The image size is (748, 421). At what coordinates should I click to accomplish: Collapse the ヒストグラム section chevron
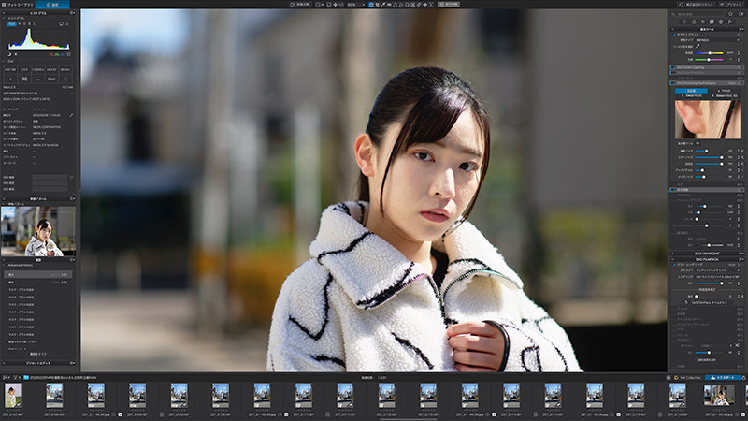tap(4, 18)
